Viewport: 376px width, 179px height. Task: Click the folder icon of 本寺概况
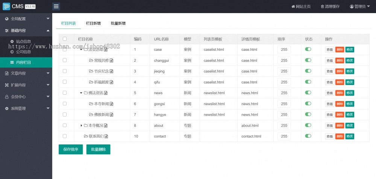pyautogui.click(x=86, y=125)
